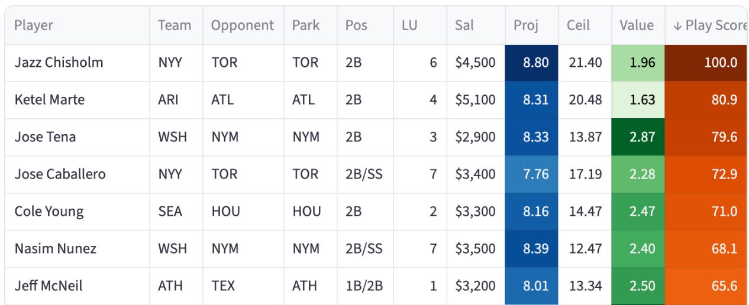Screen dimensions: 749x305
Task: Click Cole Young player name
Action: (49, 212)
